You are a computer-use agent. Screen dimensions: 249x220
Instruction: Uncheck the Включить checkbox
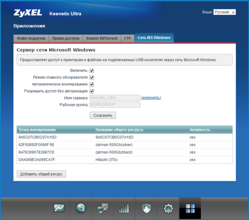(92, 70)
